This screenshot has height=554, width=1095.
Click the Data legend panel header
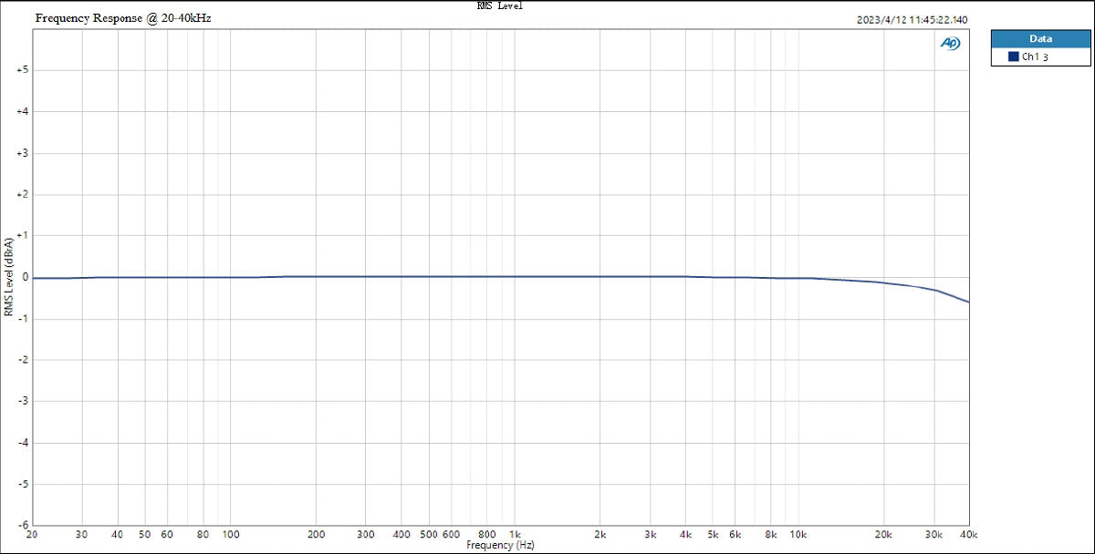pyautogui.click(x=1040, y=38)
